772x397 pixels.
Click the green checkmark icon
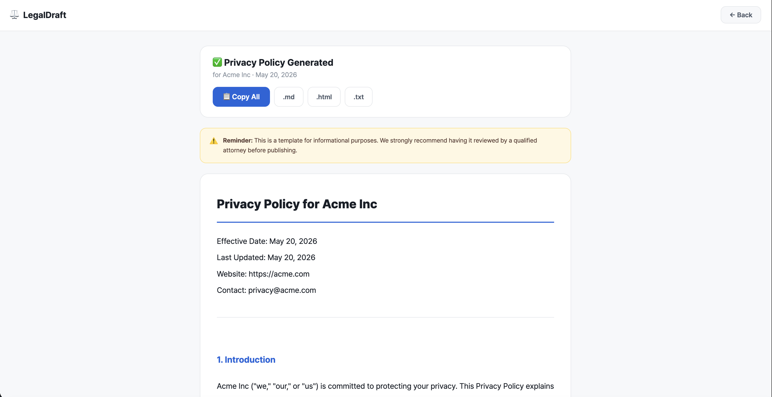tap(217, 62)
